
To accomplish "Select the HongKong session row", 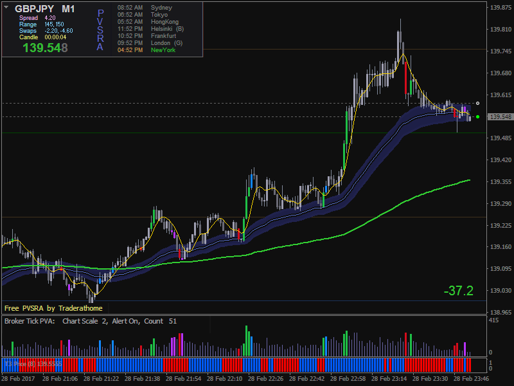I will point(148,22).
